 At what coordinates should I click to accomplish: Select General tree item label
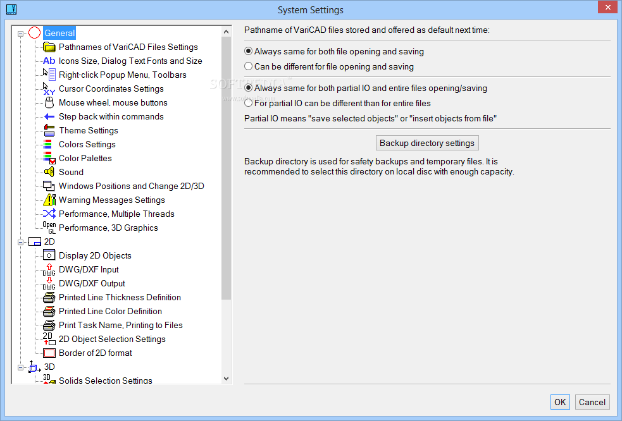coord(59,33)
